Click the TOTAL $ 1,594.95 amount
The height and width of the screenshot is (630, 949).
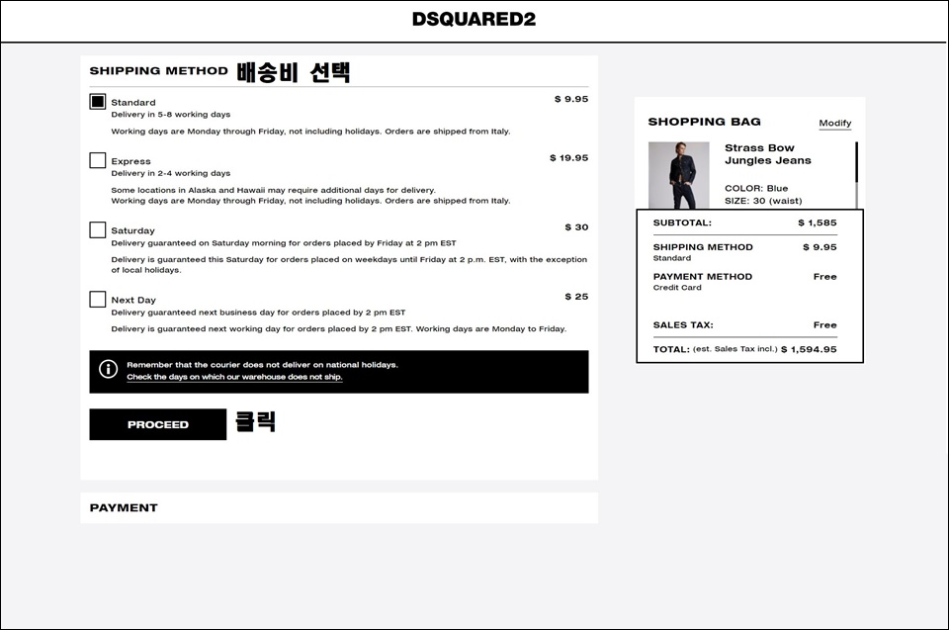click(x=809, y=349)
